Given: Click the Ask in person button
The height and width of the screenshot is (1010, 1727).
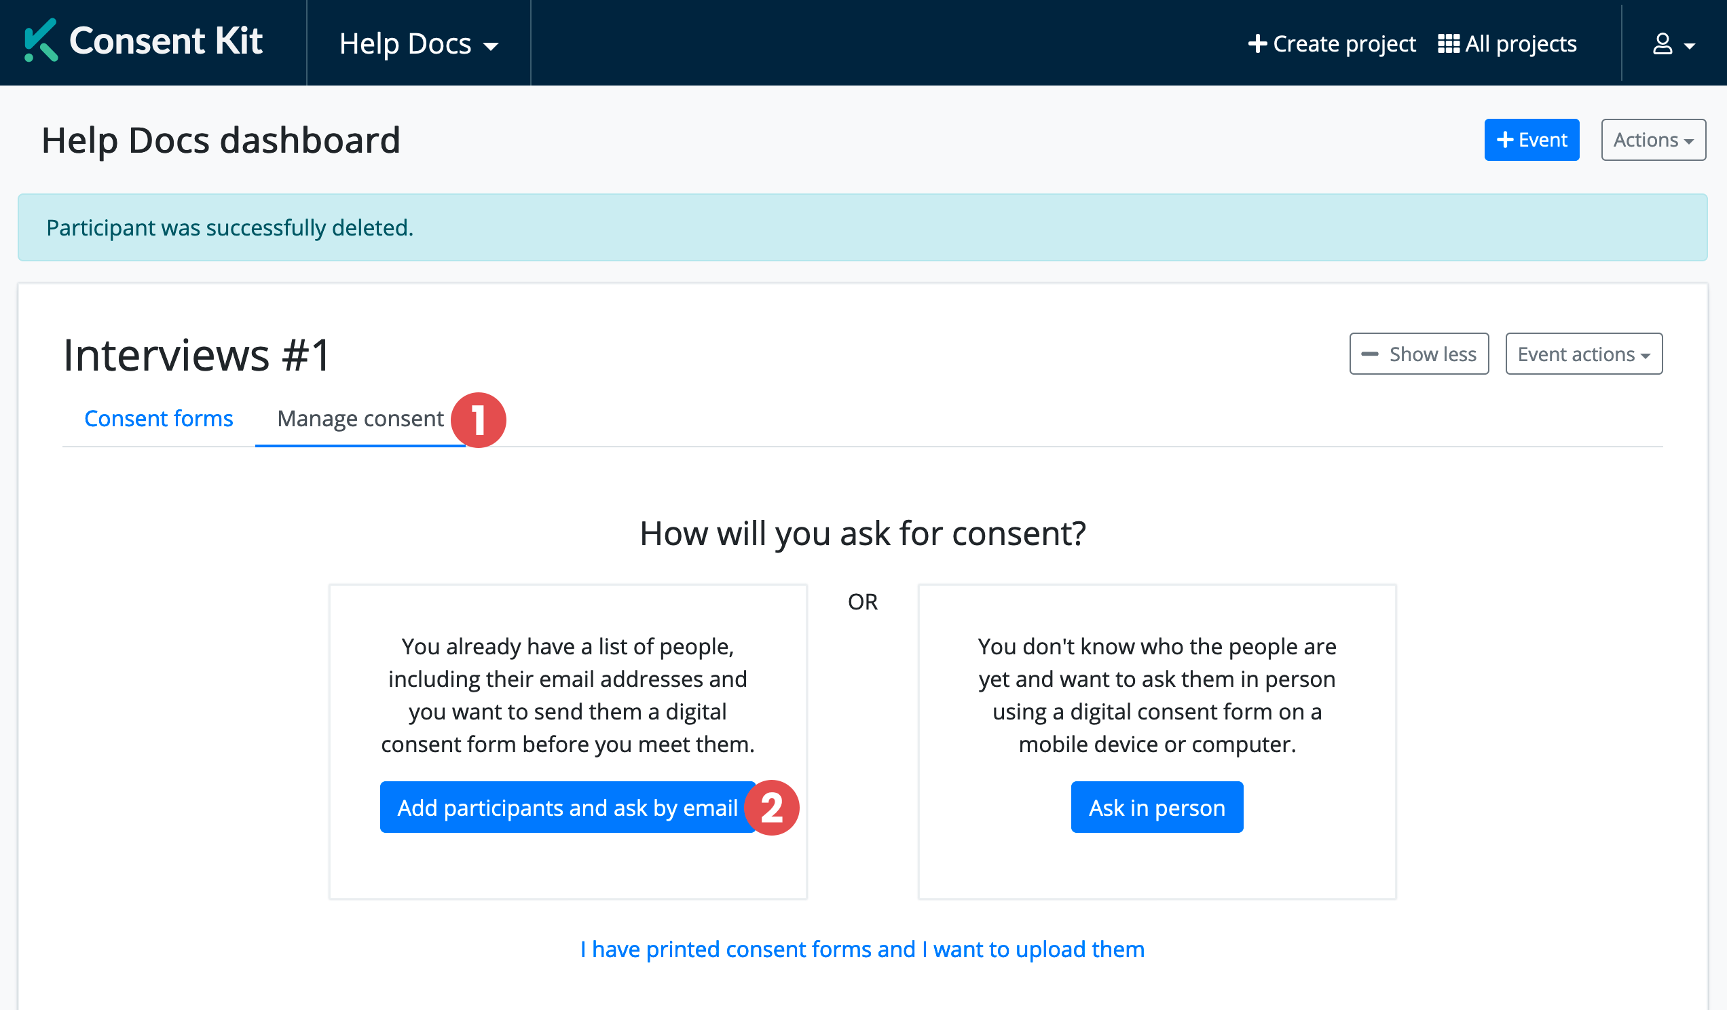Looking at the screenshot, I should [x=1156, y=808].
